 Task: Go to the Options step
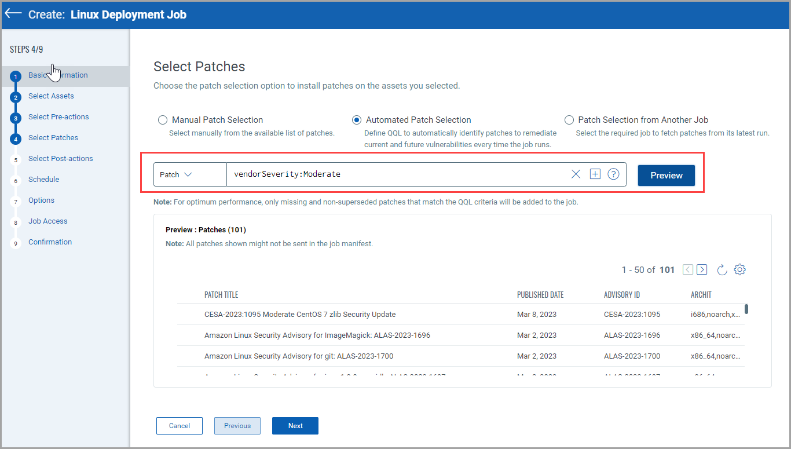pos(42,200)
